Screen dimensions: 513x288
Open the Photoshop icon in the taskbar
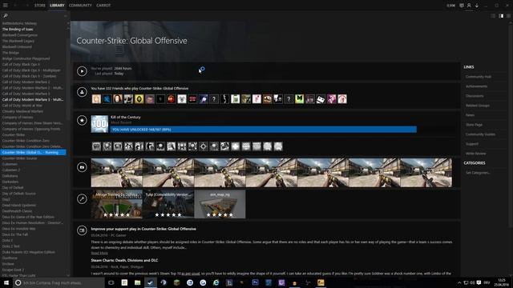[255, 282]
